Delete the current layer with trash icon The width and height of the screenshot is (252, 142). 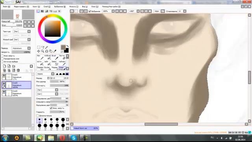click(18, 70)
